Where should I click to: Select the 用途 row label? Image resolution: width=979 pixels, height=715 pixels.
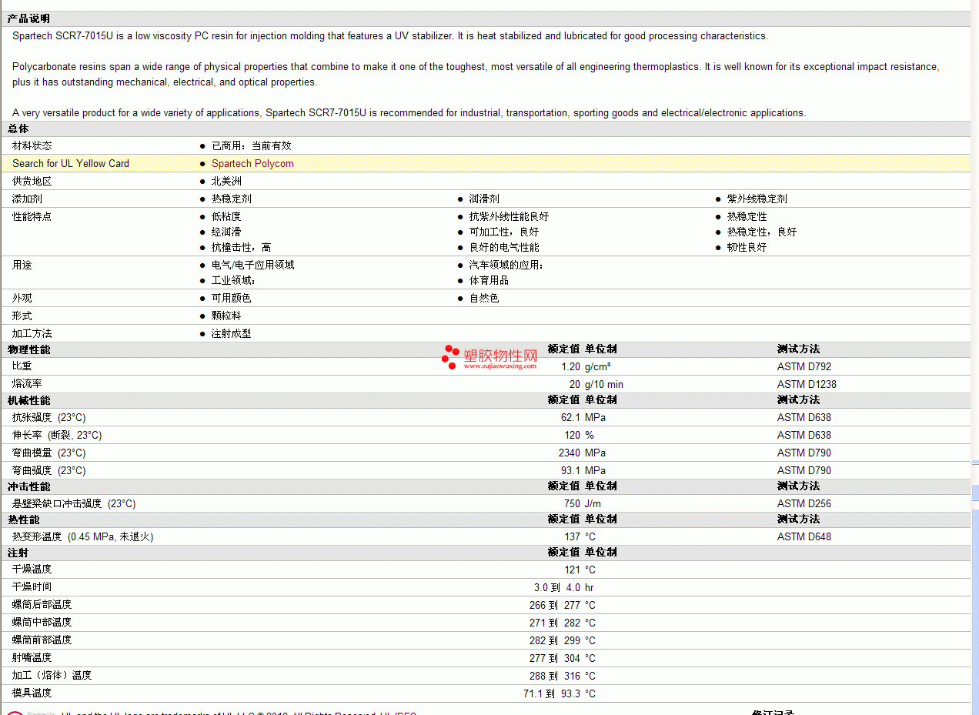(22, 265)
